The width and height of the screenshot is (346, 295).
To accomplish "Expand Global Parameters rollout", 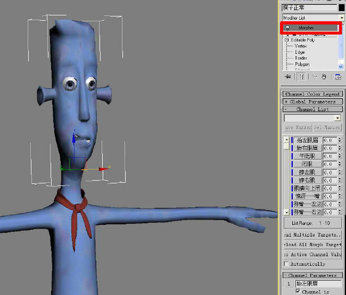I will click(x=312, y=102).
